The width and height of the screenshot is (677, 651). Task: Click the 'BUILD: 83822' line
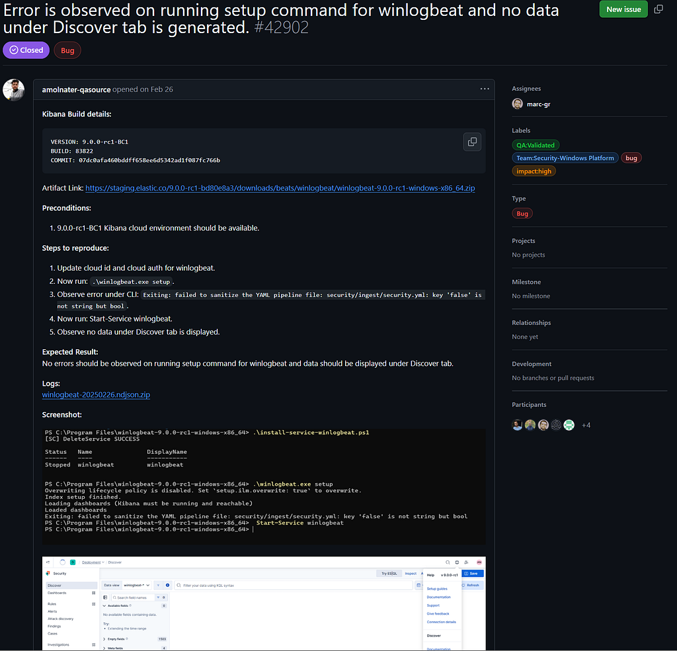pyautogui.click(x=71, y=152)
